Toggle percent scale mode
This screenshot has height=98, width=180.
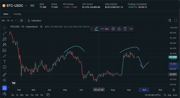point(165,95)
